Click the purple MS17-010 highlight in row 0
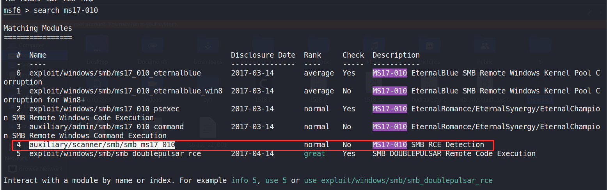 click(x=389, y=73)
